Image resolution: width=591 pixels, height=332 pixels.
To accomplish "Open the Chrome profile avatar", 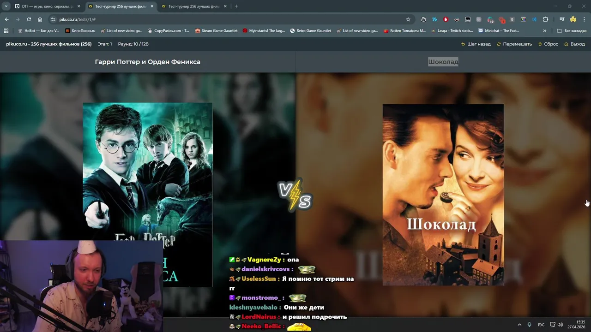I will (573, 19).
